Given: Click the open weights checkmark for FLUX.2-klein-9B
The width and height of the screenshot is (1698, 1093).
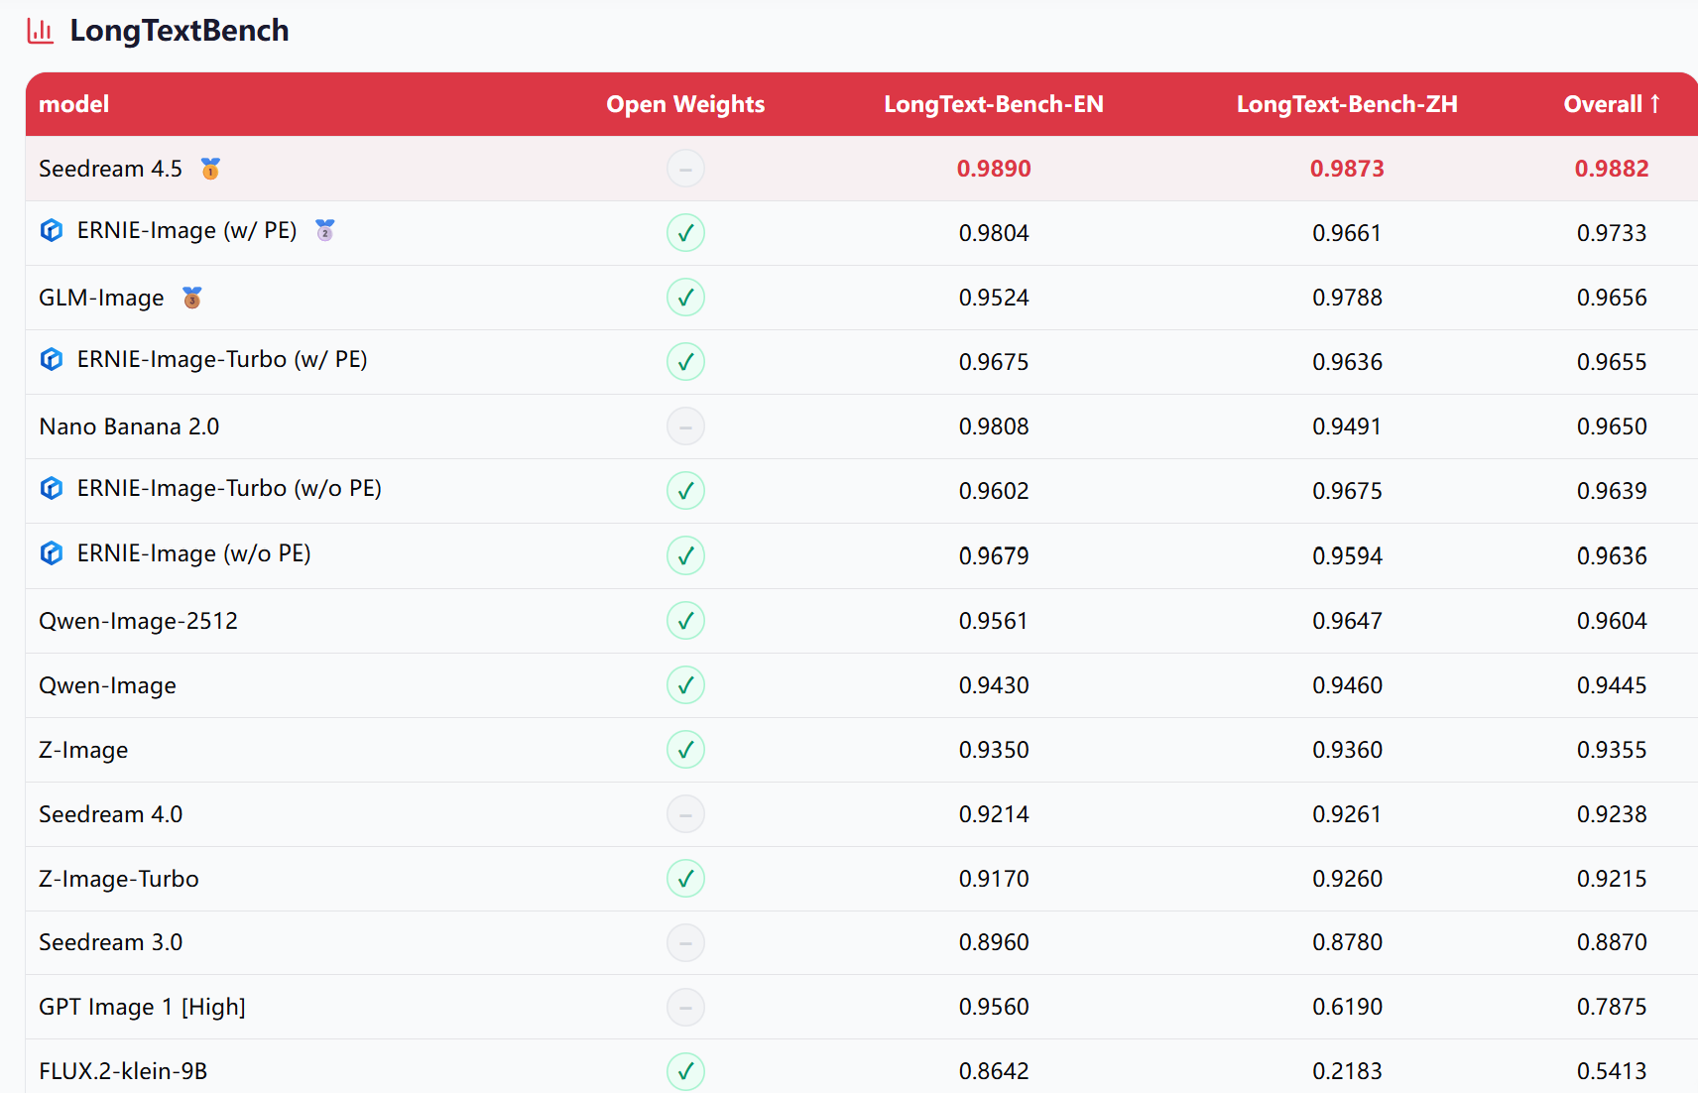Looking at the screenshot, I should coord(685,1071).
